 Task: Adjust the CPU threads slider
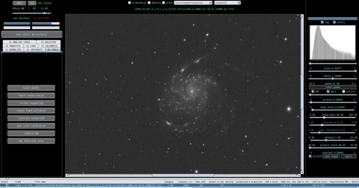pos(32,13)
